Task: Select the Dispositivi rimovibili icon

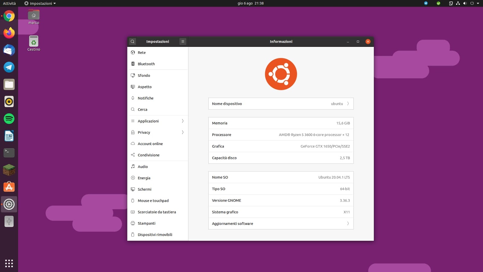Action: pos(133,235)
